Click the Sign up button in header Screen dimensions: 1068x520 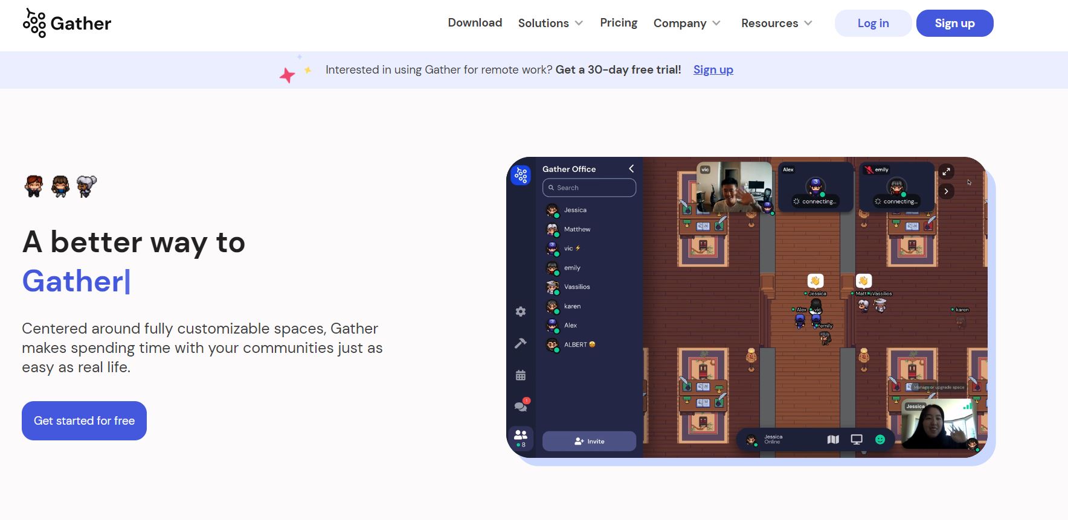pyautogui.click(x=954, y=23)
